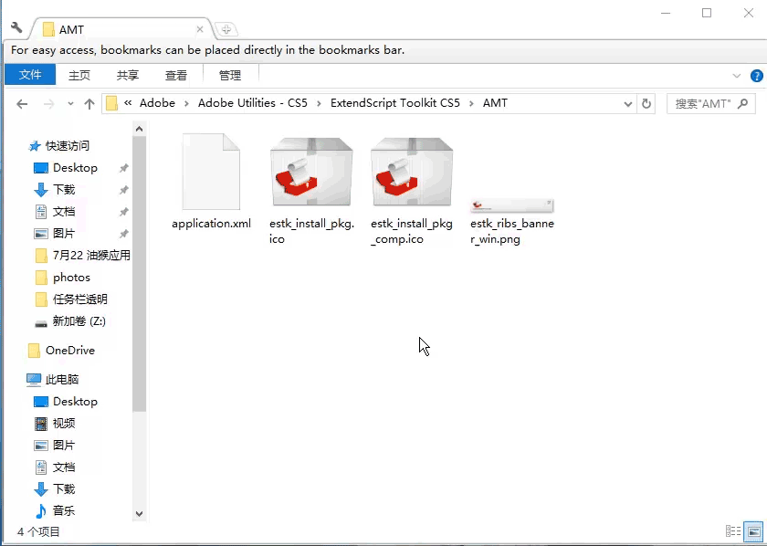Open the ribbon display options chevron
Screen dimensions: 767x546
[736, 76]
